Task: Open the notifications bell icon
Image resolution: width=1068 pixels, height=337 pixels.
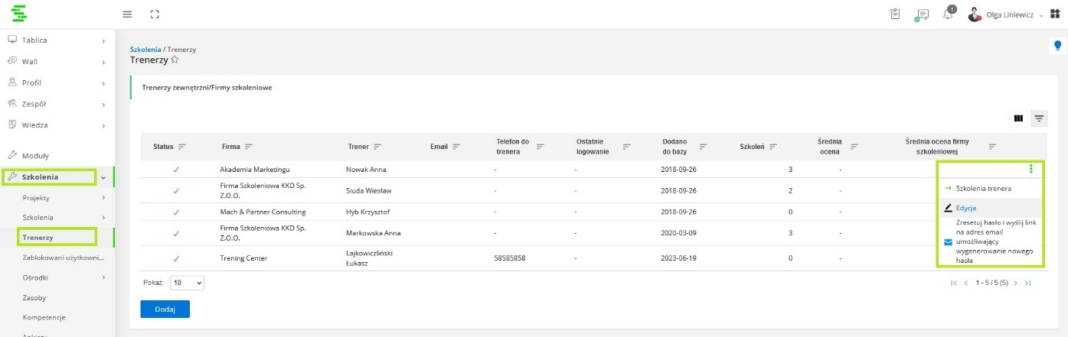Action: coord(948,15)
